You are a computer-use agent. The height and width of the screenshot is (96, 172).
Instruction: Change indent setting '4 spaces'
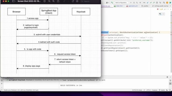(x=155, y=90)
